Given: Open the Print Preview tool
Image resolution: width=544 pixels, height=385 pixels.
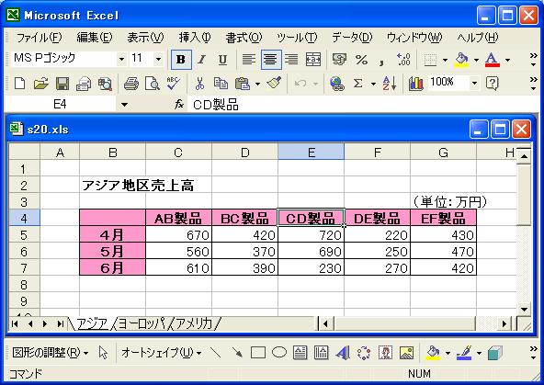Looking at the screenshot, I should [x=152, y=84].
